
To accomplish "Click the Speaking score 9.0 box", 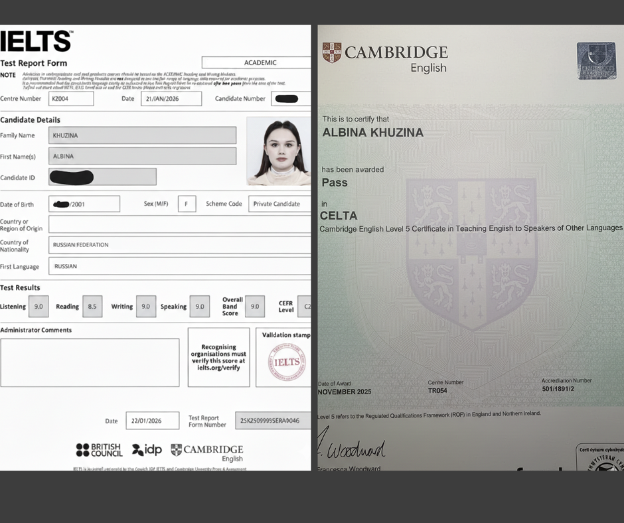I will pyautogui.click(x=200, y=307).
